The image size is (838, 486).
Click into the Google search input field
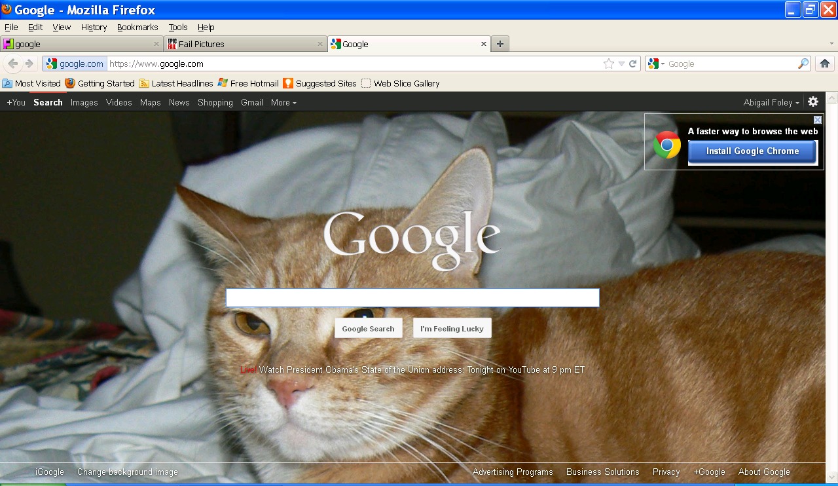(412, 298)
